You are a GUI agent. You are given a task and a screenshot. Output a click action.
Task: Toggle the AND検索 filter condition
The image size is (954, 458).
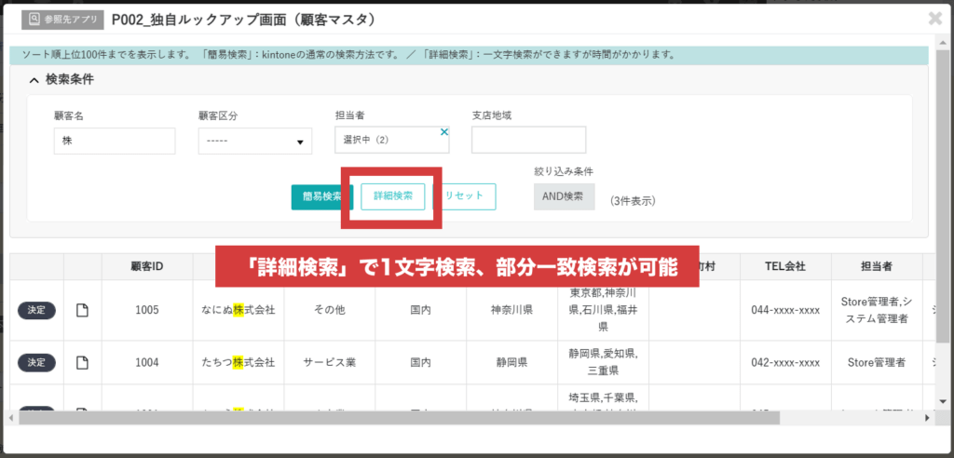tap(564, 196)
